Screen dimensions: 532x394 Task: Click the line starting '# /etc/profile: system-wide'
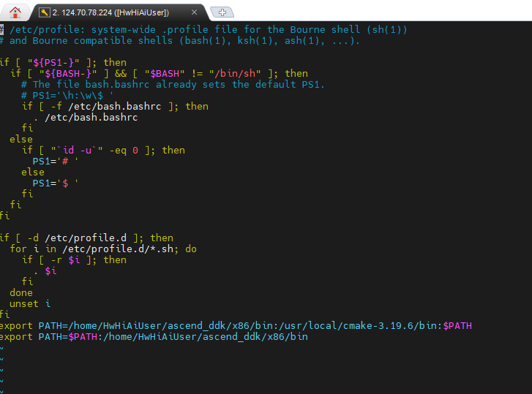tap(203, 29)
